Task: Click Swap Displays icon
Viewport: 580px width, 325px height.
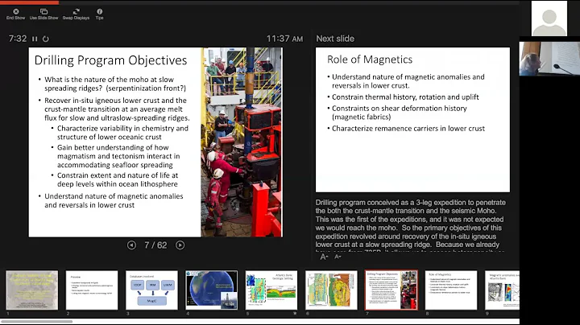Action: (76, 14)
